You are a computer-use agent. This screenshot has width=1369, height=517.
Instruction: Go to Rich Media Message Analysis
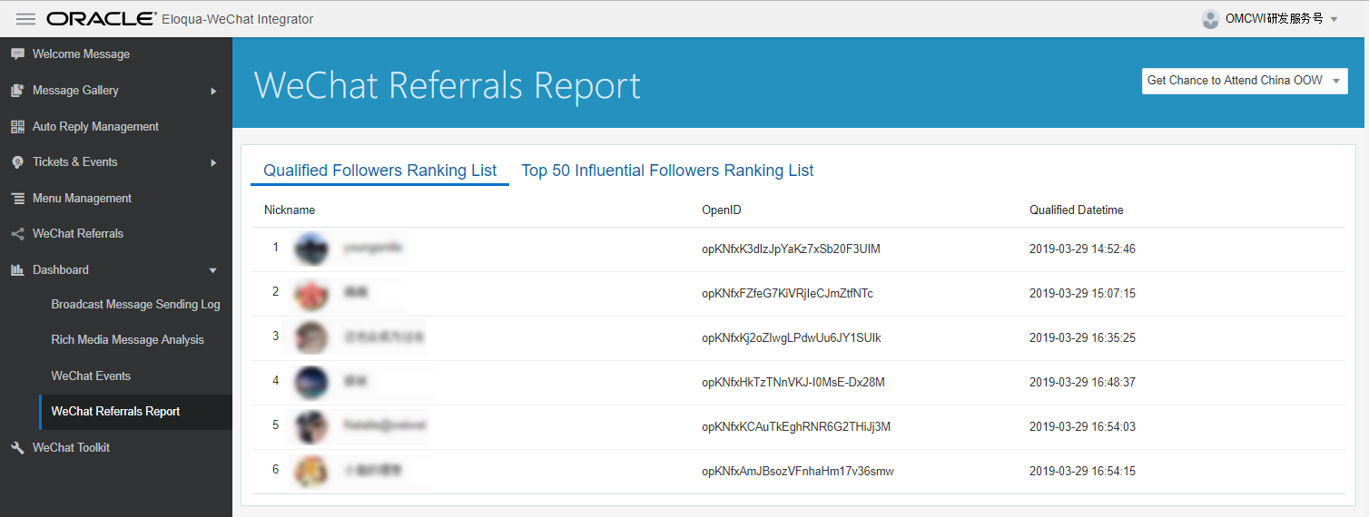[127, 340]
